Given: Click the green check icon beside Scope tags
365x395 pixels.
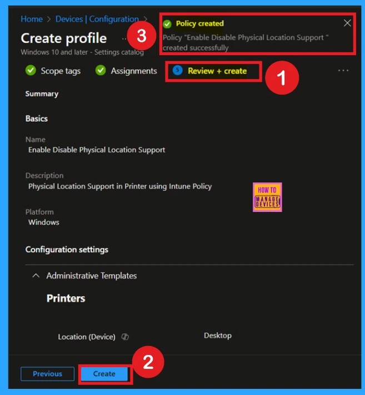Looking at the screenshot, I should click(x=31, y=70).
